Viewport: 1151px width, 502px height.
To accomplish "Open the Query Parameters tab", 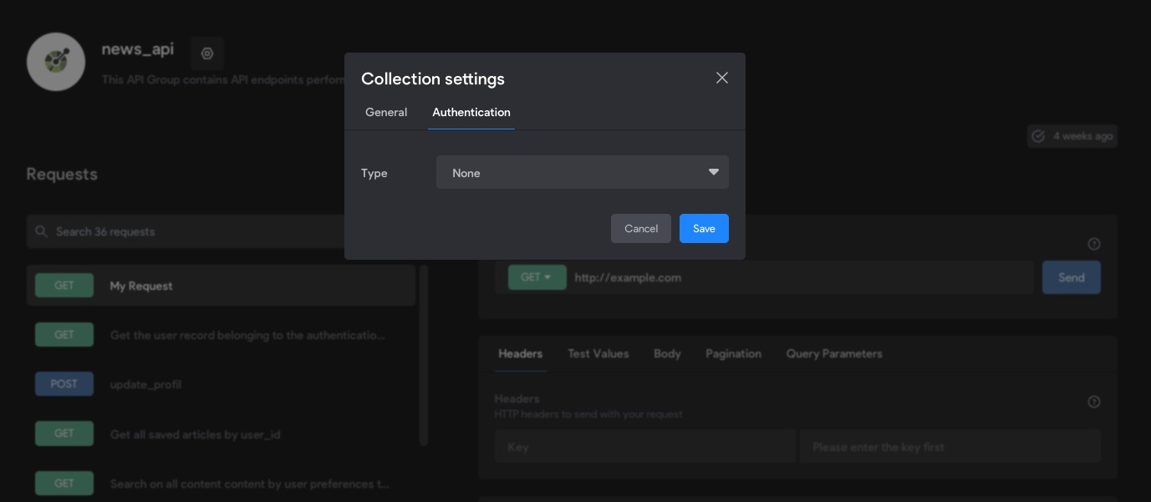I will tap(834, 354).
